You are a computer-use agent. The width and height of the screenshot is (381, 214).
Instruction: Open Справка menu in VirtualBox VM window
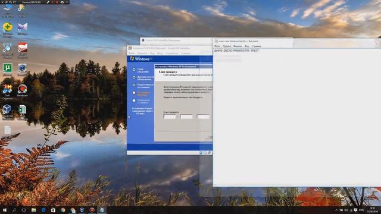[186, 53]
